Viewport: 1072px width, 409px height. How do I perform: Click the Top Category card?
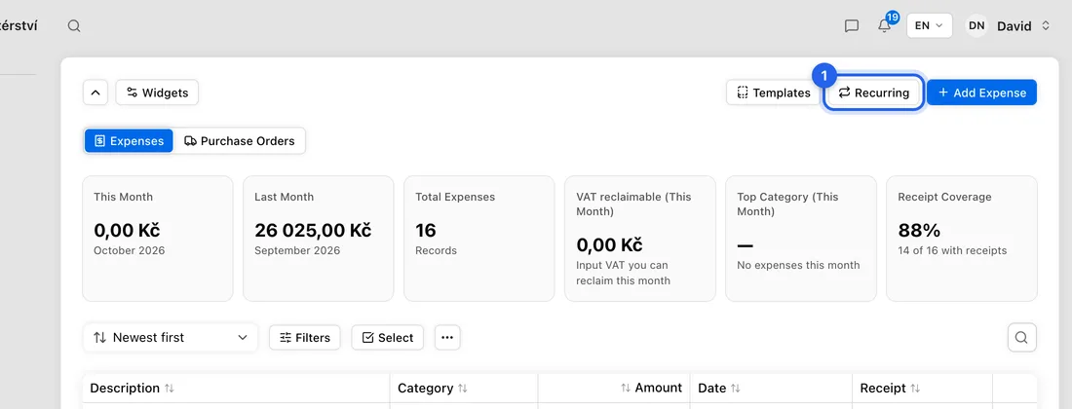tap(800, 239)
